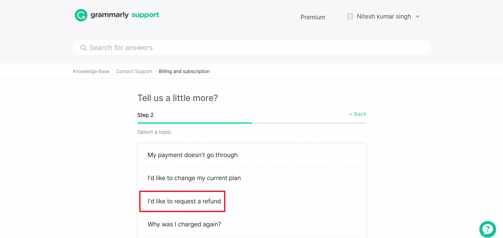Click the green step progress bar
Viewport: 503px width, 238px height.
(194, 123)
